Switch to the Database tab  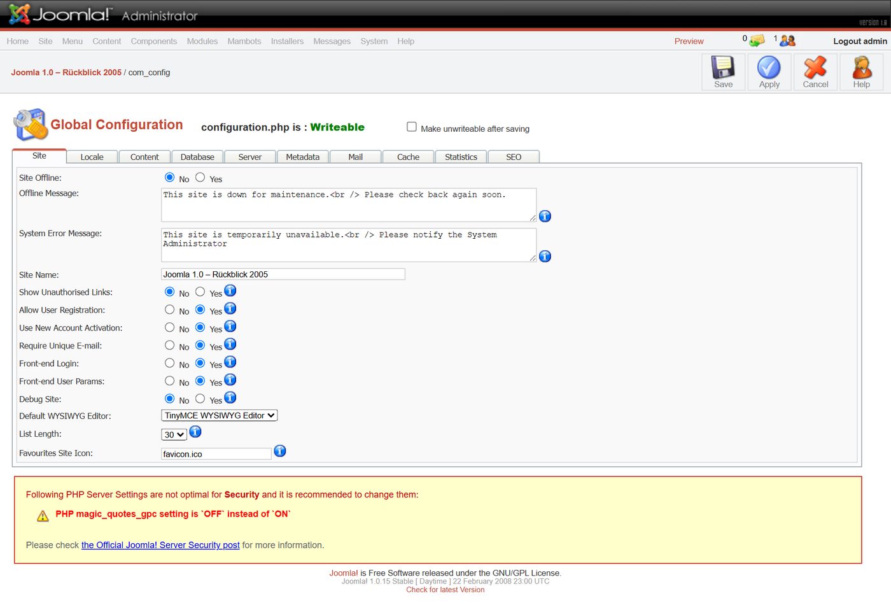[x=197, y=157]
